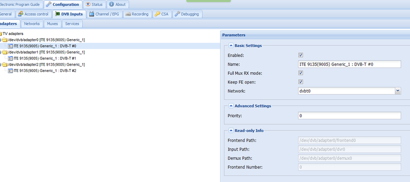410x182 pixels.
Task: Click the Configuration wrench icon
Action: (48, 4)
